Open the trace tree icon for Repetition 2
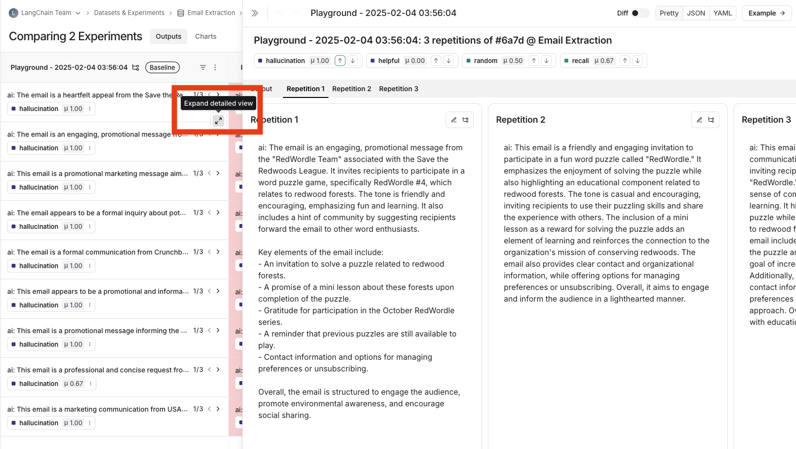The image size is (796, 449). point(711,119)
